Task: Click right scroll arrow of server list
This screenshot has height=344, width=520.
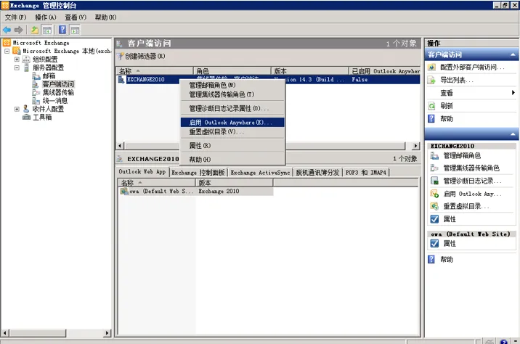Action: 415,146
